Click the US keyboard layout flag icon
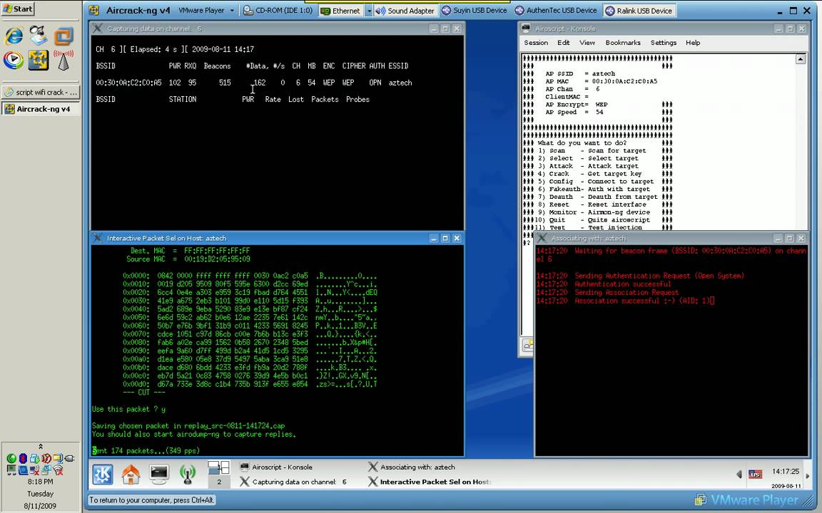 coord(755,475)
